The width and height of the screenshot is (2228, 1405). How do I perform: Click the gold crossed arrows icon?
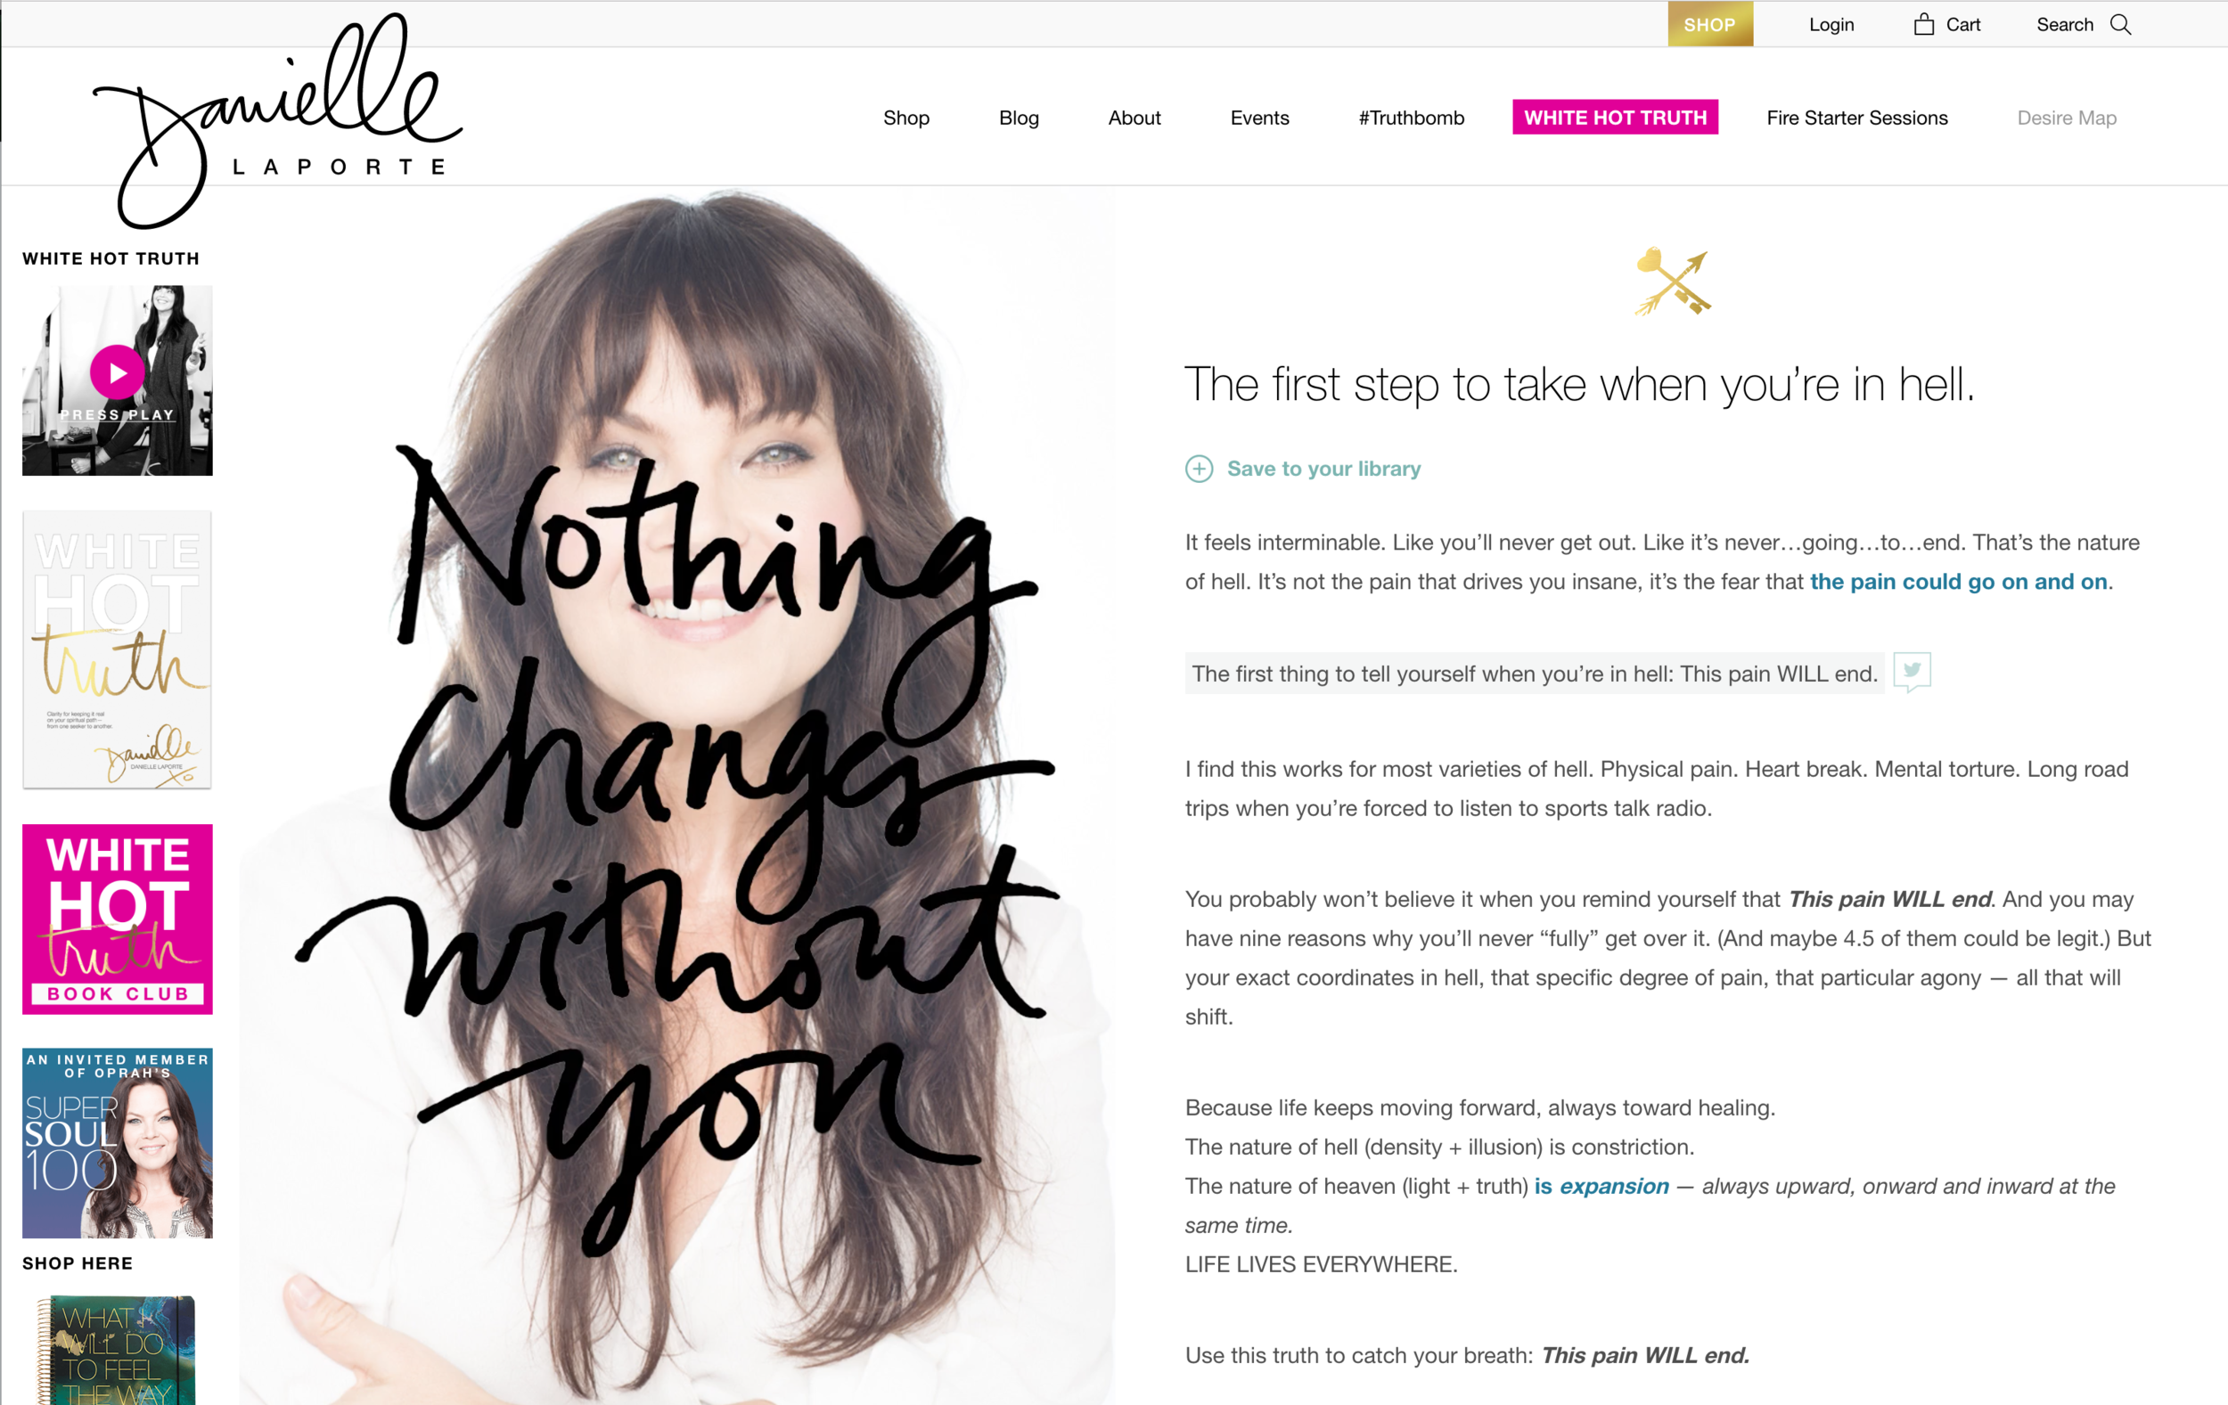pos(1673,282)
